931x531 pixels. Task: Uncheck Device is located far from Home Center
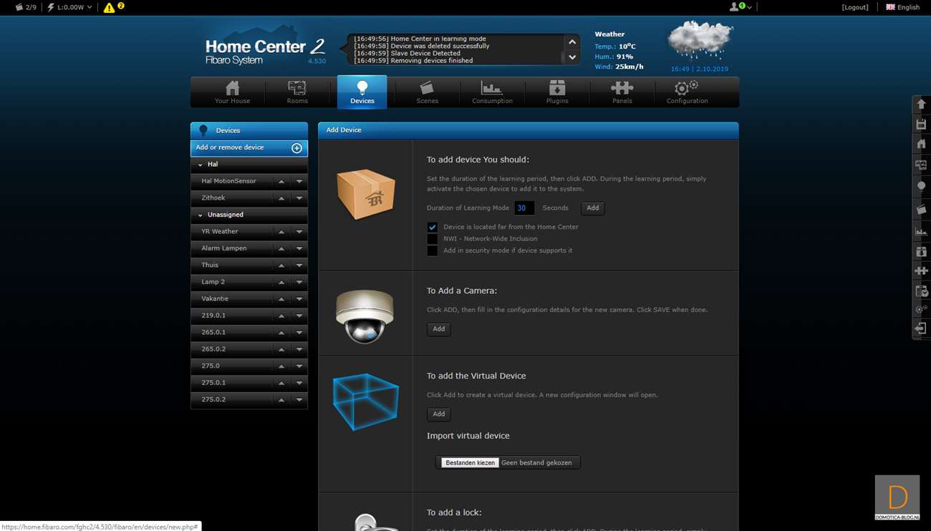(x=433, y=228)
